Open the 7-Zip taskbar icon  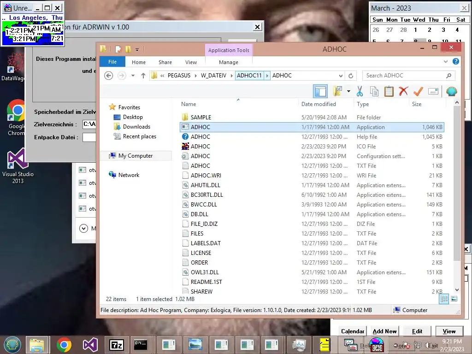(117, 345)
